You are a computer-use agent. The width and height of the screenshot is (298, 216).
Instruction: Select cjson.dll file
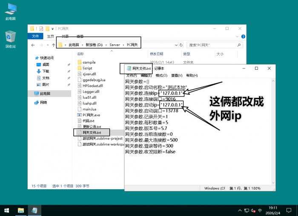(x=87, y=74)
